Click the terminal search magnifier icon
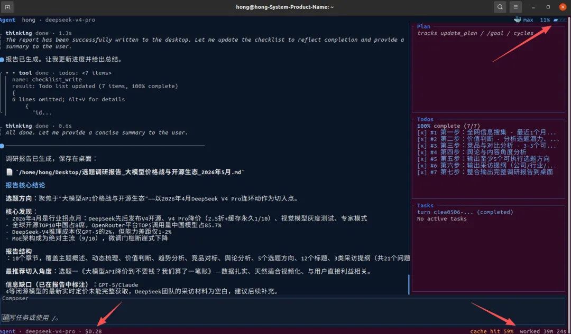 500,7
